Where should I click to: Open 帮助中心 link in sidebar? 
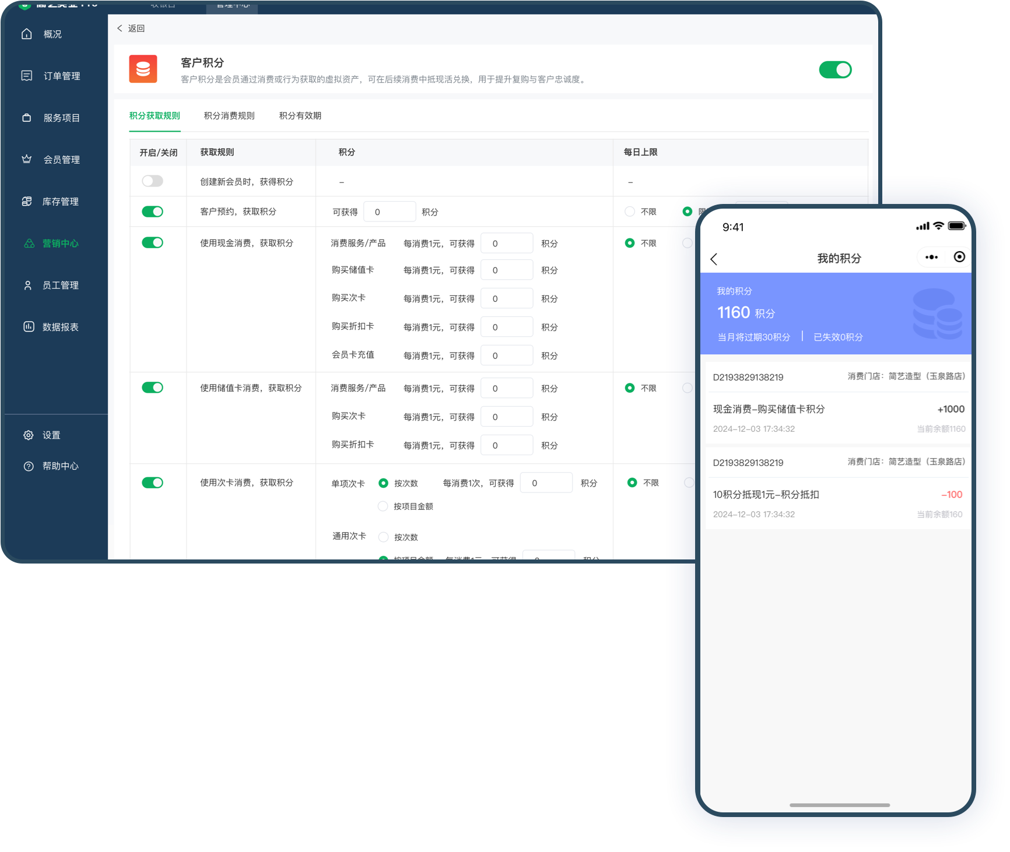click(61, 466)
